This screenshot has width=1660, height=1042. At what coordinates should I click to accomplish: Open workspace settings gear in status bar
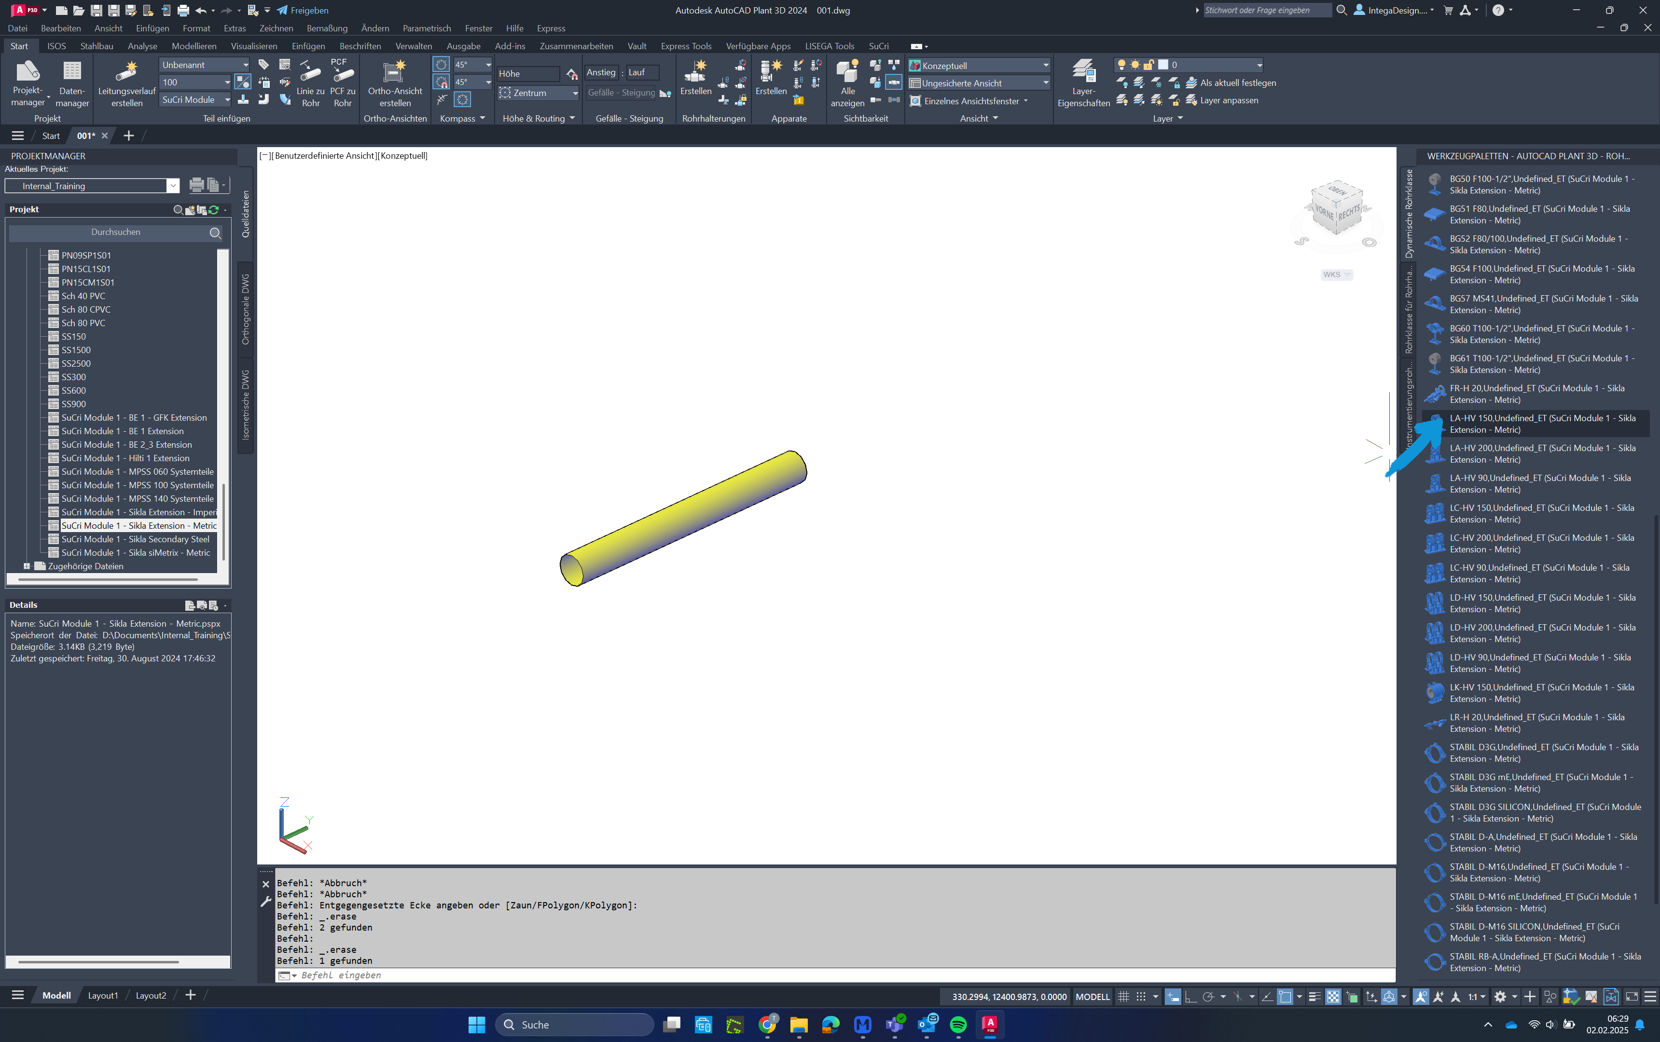click(x=1500, y=997)
